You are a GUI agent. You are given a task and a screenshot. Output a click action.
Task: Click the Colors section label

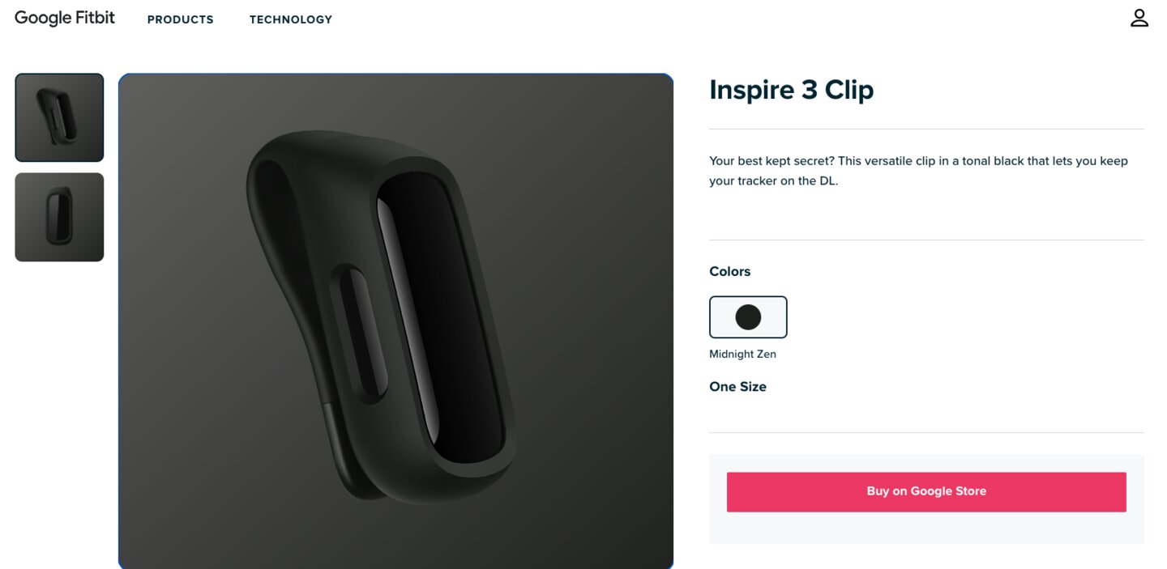[x=730, y=272]
